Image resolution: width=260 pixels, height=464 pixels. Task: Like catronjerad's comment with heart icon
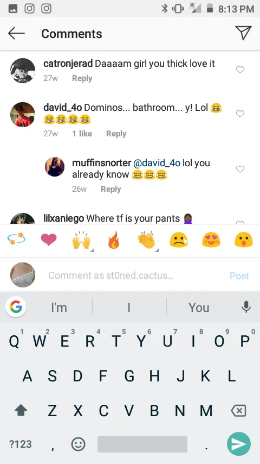coord(240,70)
